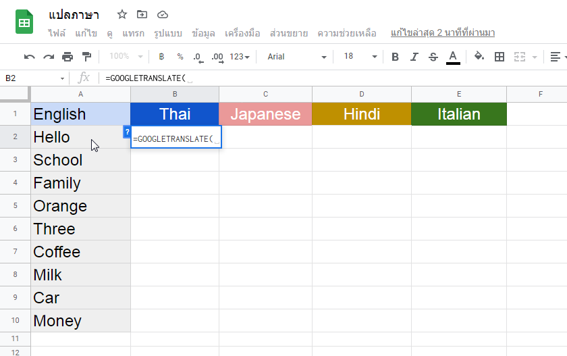567x356 pixels.
Task: Open the font size 18 dropdown
Action: coord(360,57)
